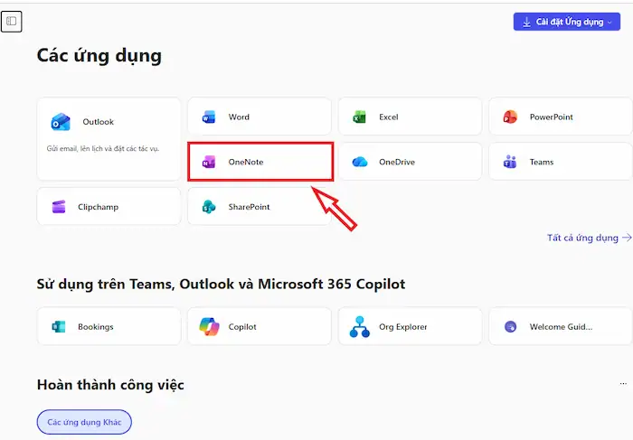The width and height of the screenshot is (633, 440).
Task: Click the download icon in install button
Action: coord(526,22)
